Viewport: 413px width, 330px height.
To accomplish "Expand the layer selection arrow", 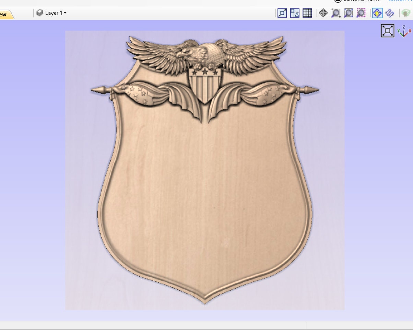I will point(65,13).
